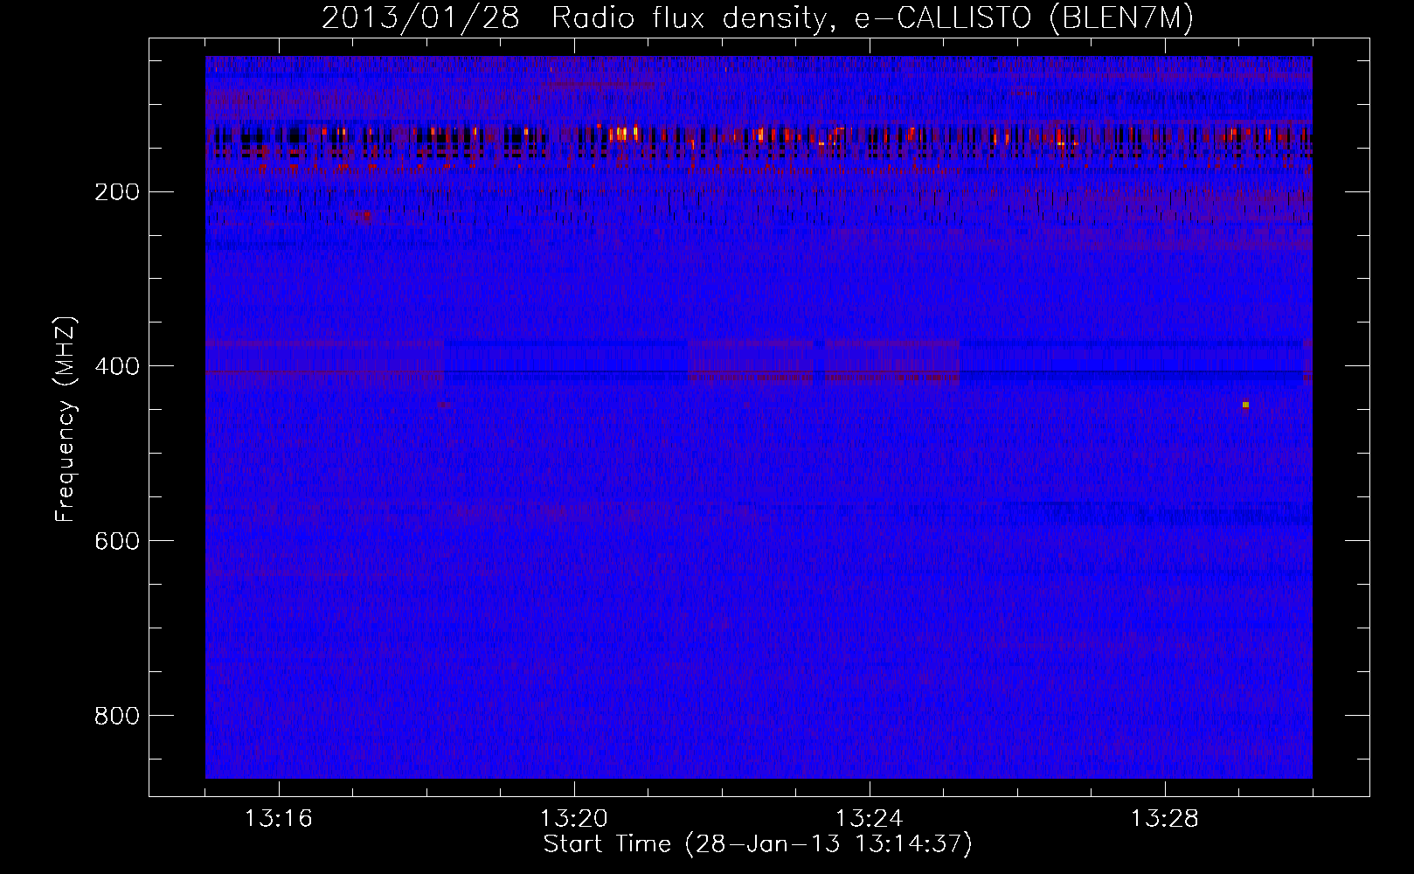The height and width of the screenshot is (874, 1414).
Task: Click the 13:20 time tick label
Action: point(574,819)
